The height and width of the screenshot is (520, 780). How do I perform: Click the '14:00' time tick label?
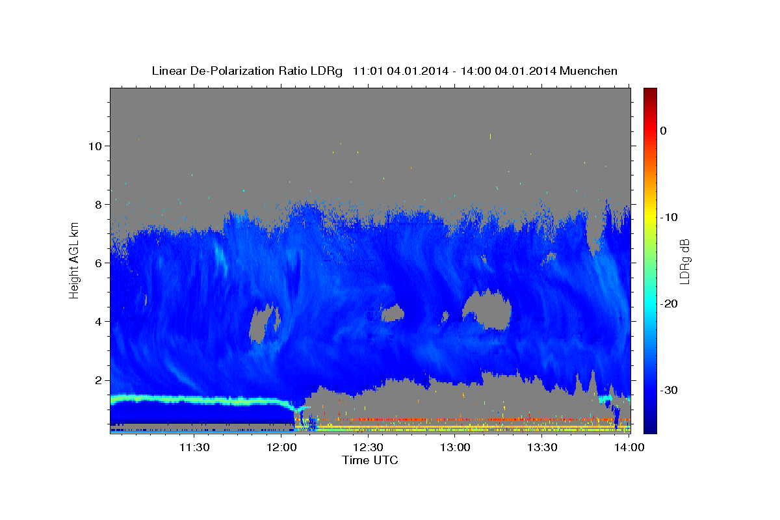click(629, 447)
